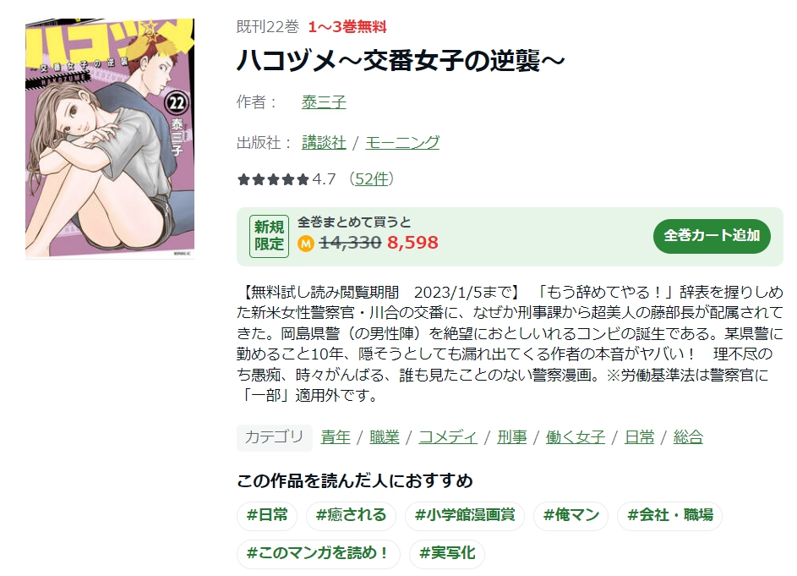Select the コメディ category link
The height and width of the screenshot is (576, 797).
point(448,437)
